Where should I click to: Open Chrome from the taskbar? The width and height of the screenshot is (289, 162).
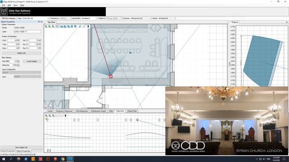63,159
